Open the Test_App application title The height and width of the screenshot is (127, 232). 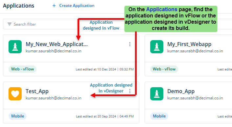[x=37, y=91]
